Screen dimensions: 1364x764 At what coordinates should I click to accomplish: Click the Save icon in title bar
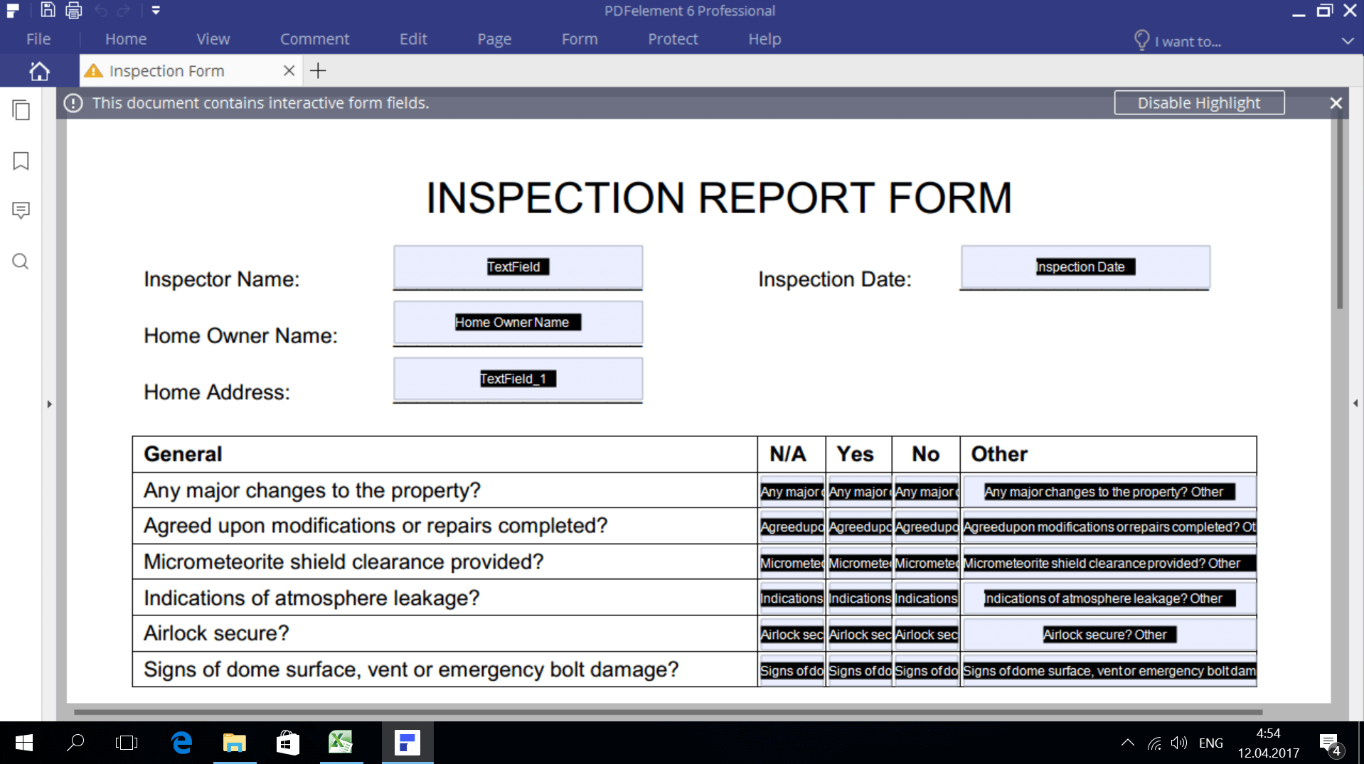tap(48, 10)
